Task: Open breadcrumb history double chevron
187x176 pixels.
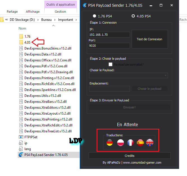Action: [x=6, y=19]
